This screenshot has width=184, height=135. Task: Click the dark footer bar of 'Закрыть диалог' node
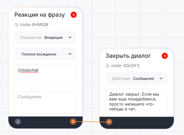tap(141, 122)
